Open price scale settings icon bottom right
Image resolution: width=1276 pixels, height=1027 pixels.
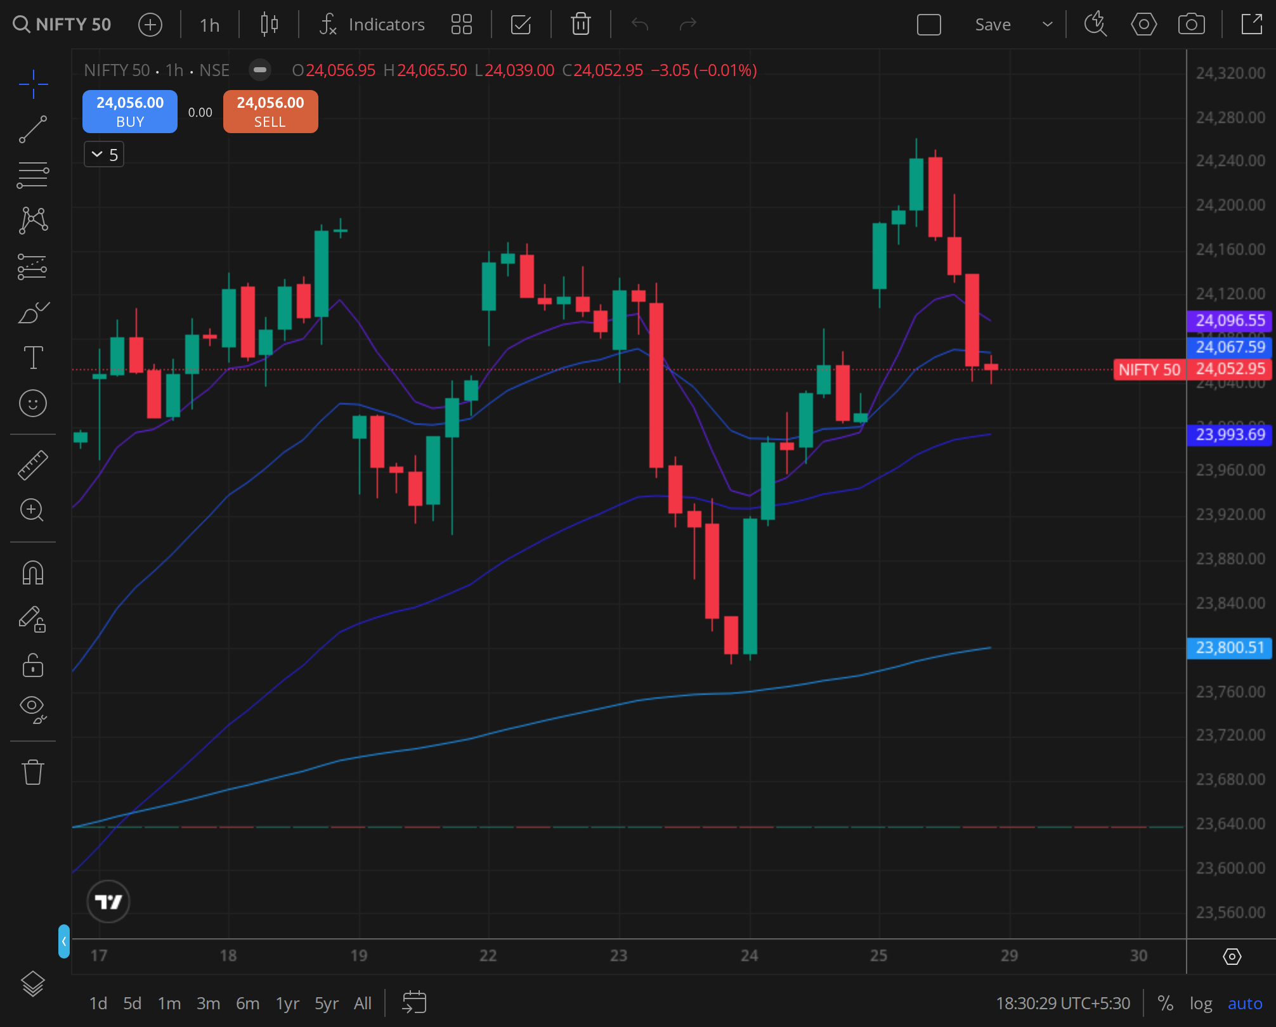tap(1232, 956)
